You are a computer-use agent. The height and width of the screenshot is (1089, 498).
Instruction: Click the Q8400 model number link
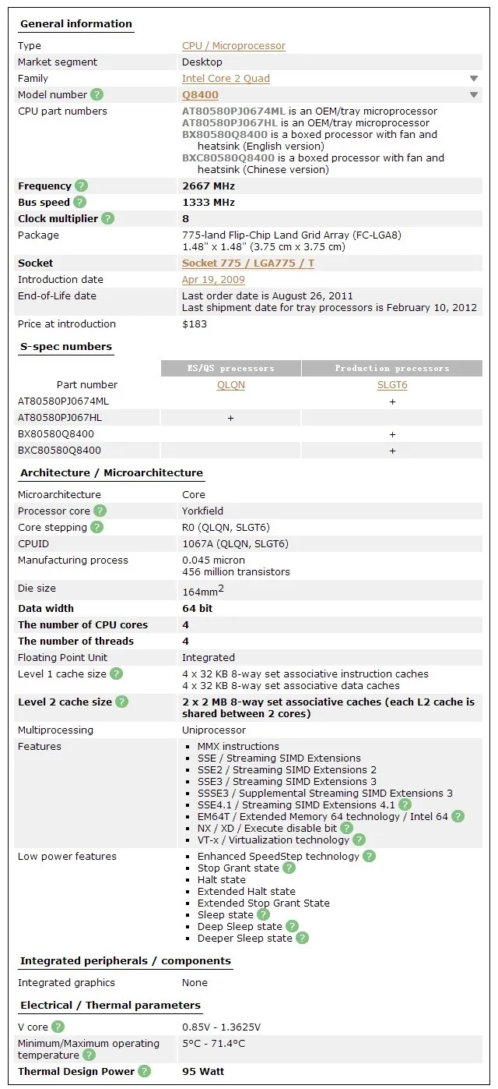pos(200,94)
